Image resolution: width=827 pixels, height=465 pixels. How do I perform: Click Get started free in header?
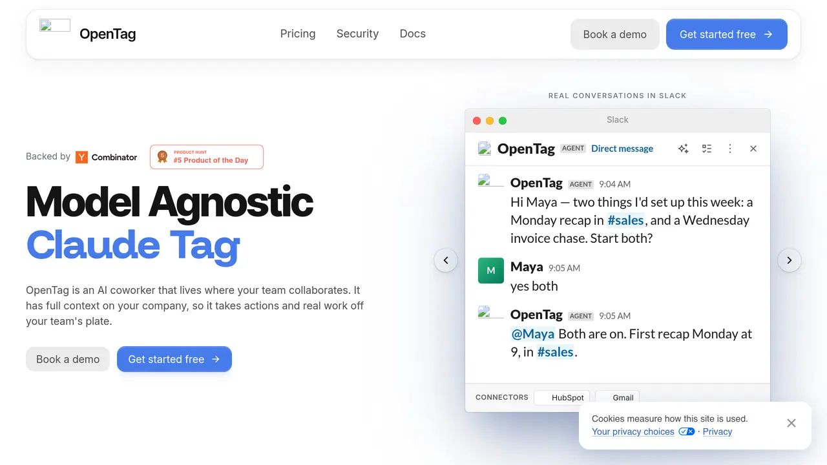pyautogui.click(x=726, y=34)
